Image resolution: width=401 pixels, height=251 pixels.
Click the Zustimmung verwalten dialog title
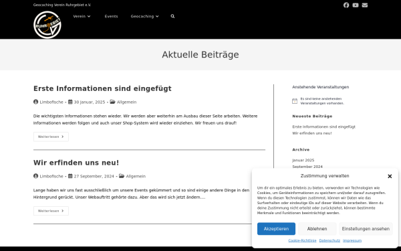click(x=325, y=176)
